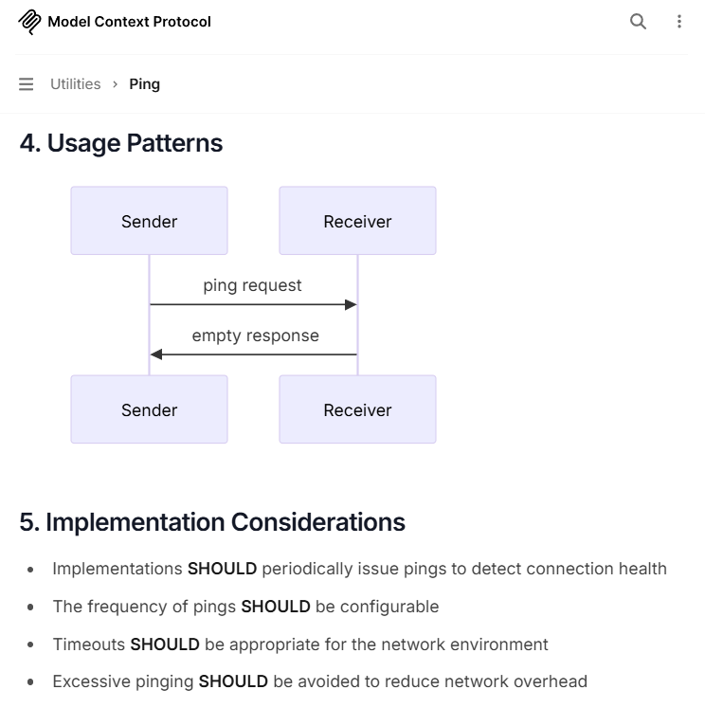The width and height of the screenshot is (705, 708).
Task: Click the bottom Sender box in diagram
Action: (x=149, y=409)
